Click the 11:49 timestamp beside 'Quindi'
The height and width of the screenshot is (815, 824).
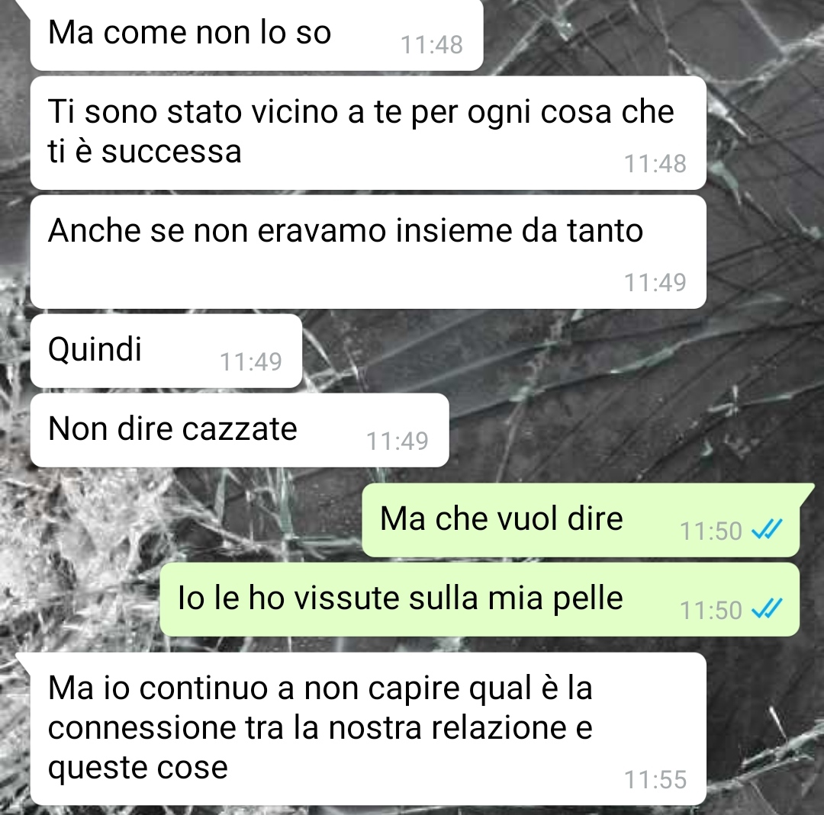pyautogui.click(x=251, y=362)
